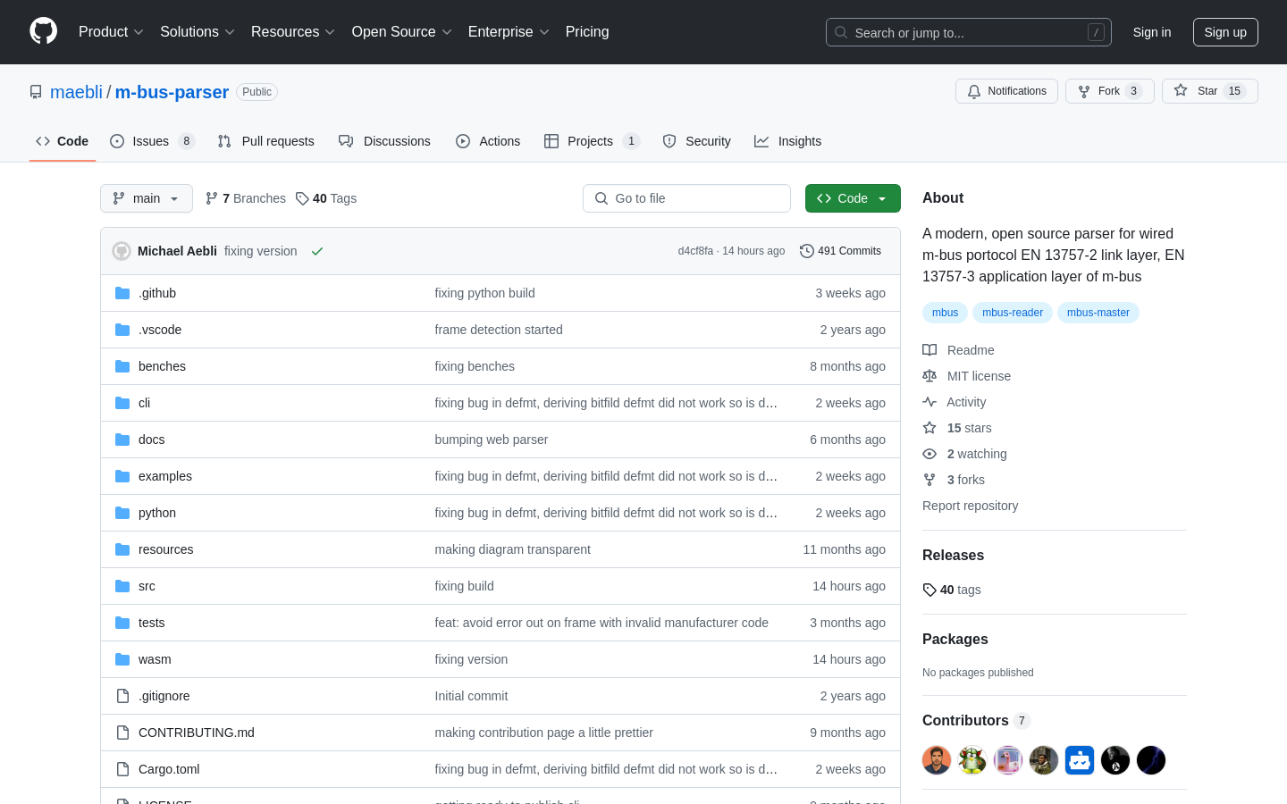Screen dimensions: 1287x804
Task: Open the 40 tags under Releases
Action: click(x=952, y=590)
